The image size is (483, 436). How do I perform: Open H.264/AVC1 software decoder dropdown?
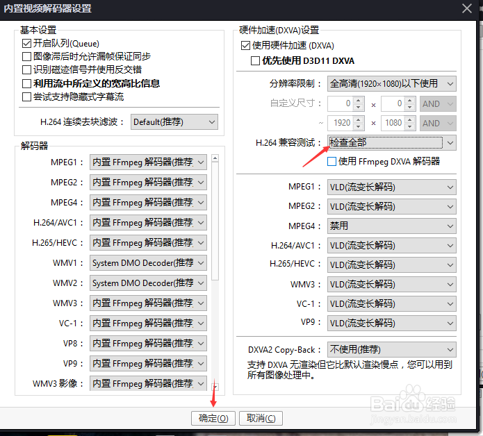[x=148, y=223]
